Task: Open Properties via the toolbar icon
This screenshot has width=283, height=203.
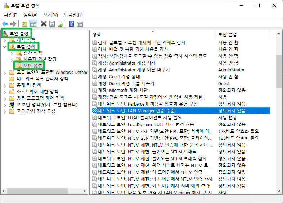Action: [52, 24]
